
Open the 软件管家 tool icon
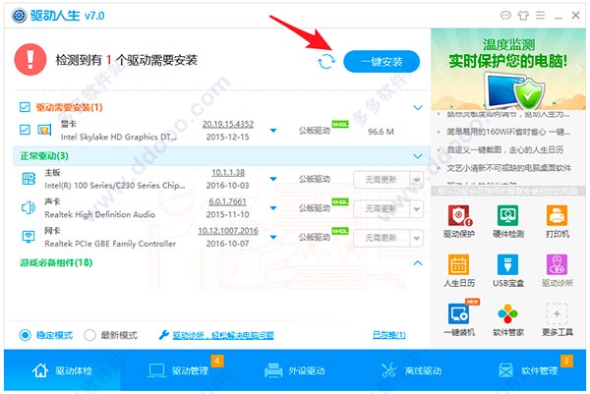point(508,313)
